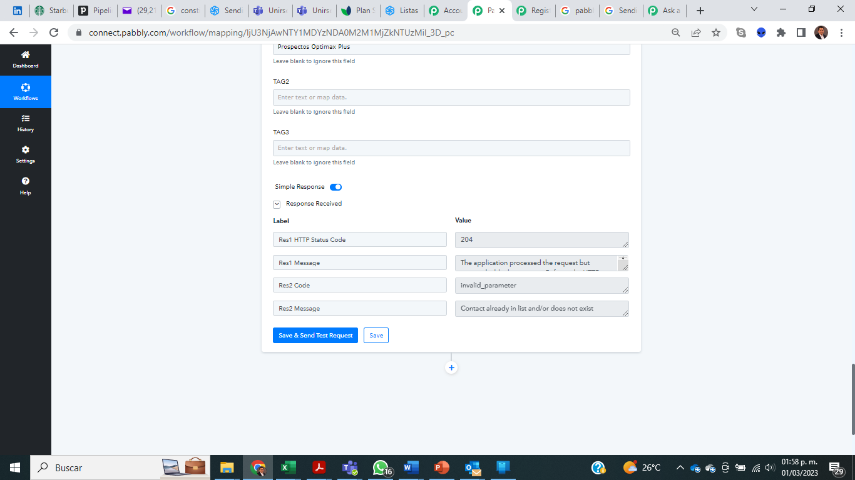Toggle the Simple Response switch
The height and width of the screenshot is (480, 855).
[x=335, y=187]
